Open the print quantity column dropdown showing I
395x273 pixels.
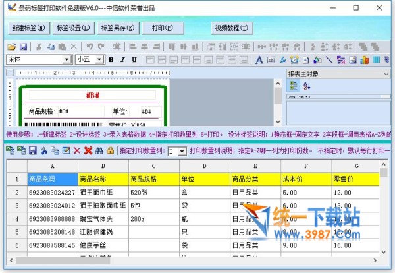click(182, 152)
